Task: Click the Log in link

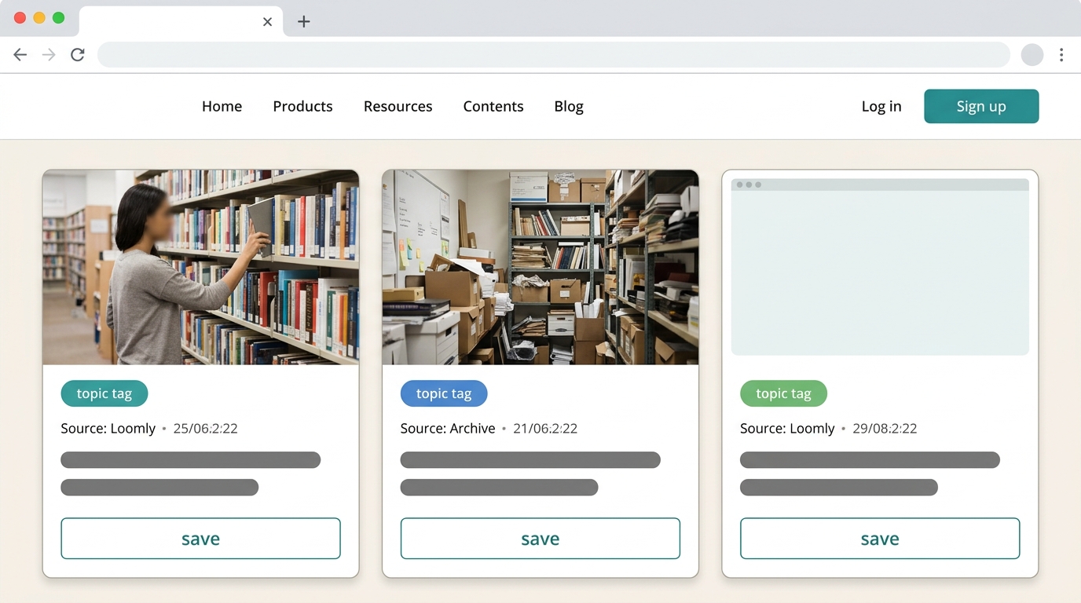Action: click(881, 106)
